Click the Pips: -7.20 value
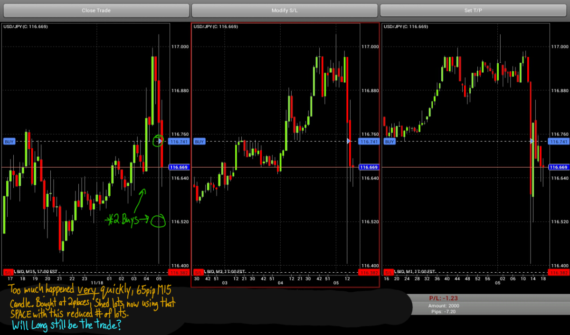This screenshot has height=335, width=570. (443, 312)
